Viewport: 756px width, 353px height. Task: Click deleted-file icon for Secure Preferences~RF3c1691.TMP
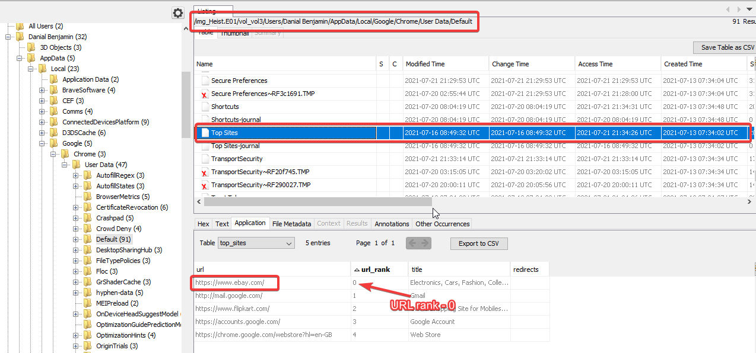coord(205,94)
